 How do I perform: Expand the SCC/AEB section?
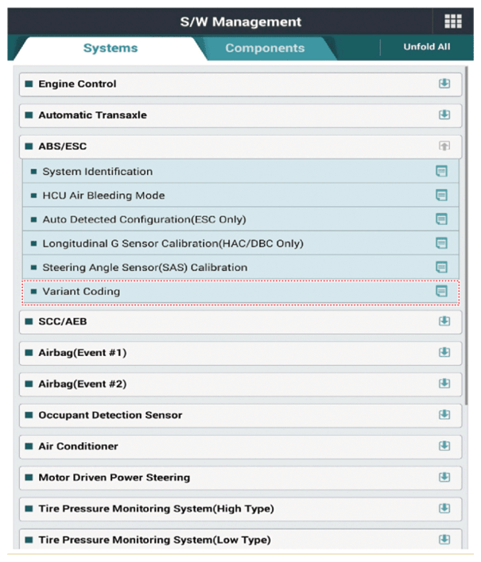pyautogui.click(x=444, y=321)
